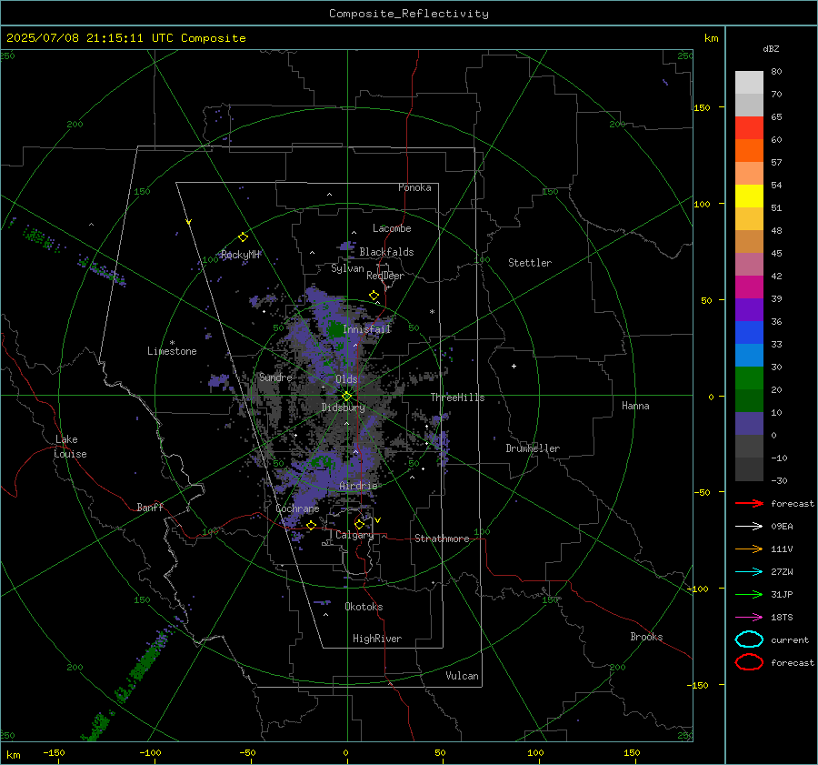Click the cyan 'current' ellipse legend symbol
The image size is (818, 765).
point(749,639)
